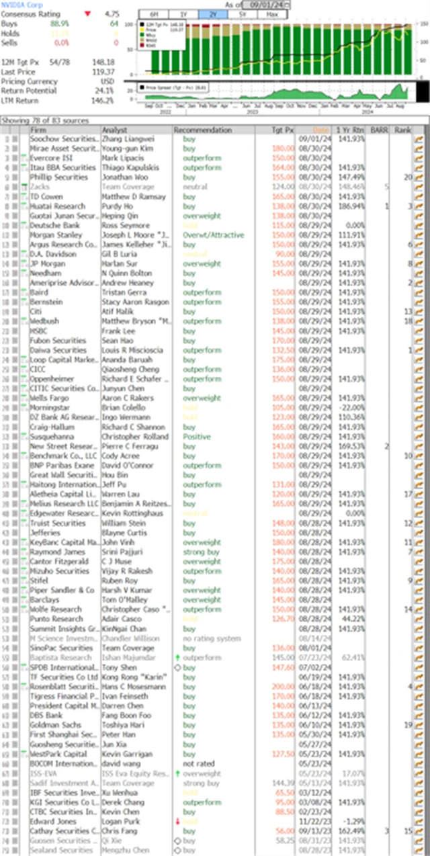Select the Max chart range tab

272,13
